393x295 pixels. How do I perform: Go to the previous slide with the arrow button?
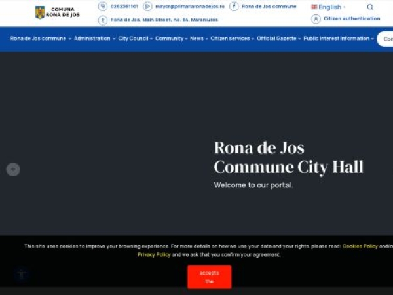coord(13,170)
